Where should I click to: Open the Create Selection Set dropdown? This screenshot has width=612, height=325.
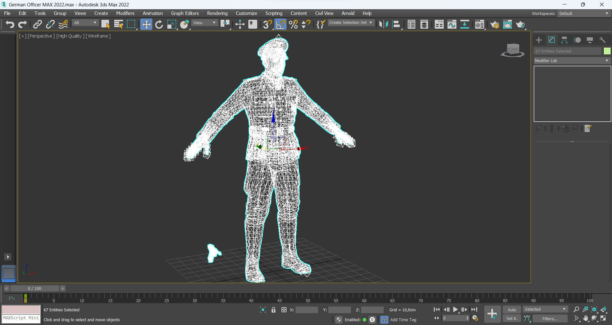(351, 23)
